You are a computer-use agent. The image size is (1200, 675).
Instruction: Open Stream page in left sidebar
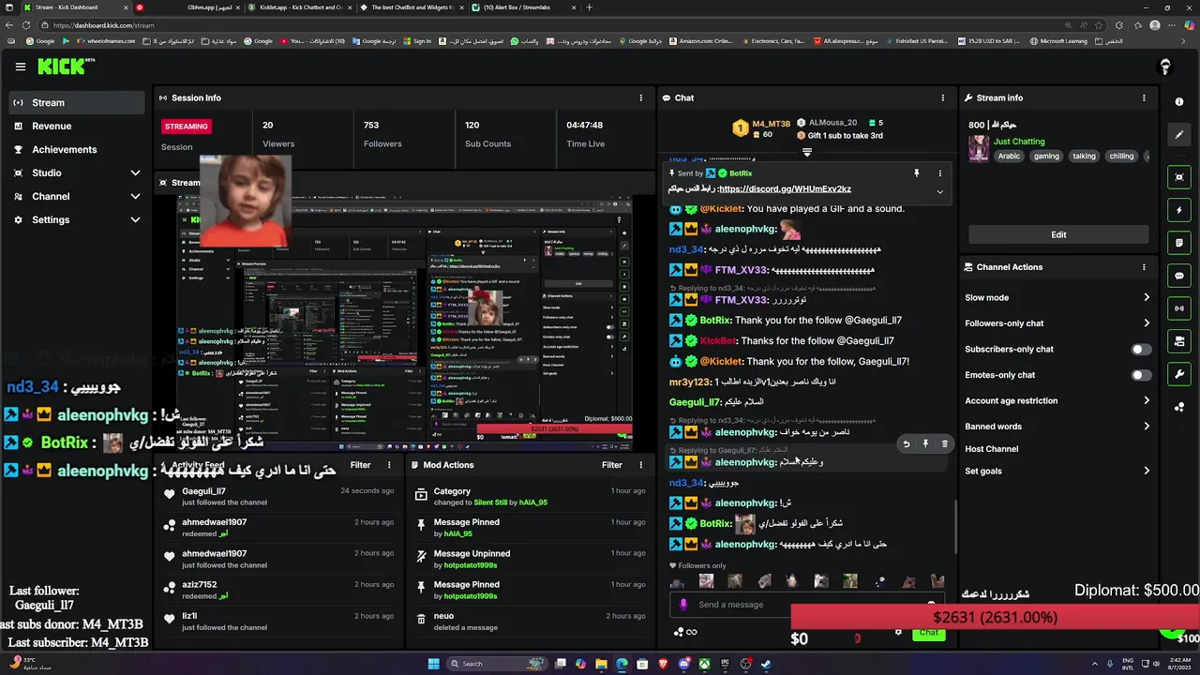[77, 103]
